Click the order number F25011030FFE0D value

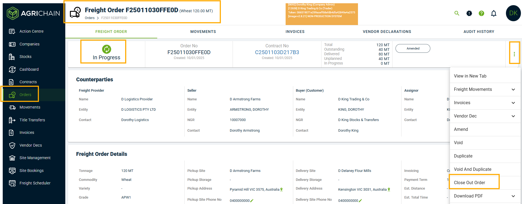(x=189, y=52)
